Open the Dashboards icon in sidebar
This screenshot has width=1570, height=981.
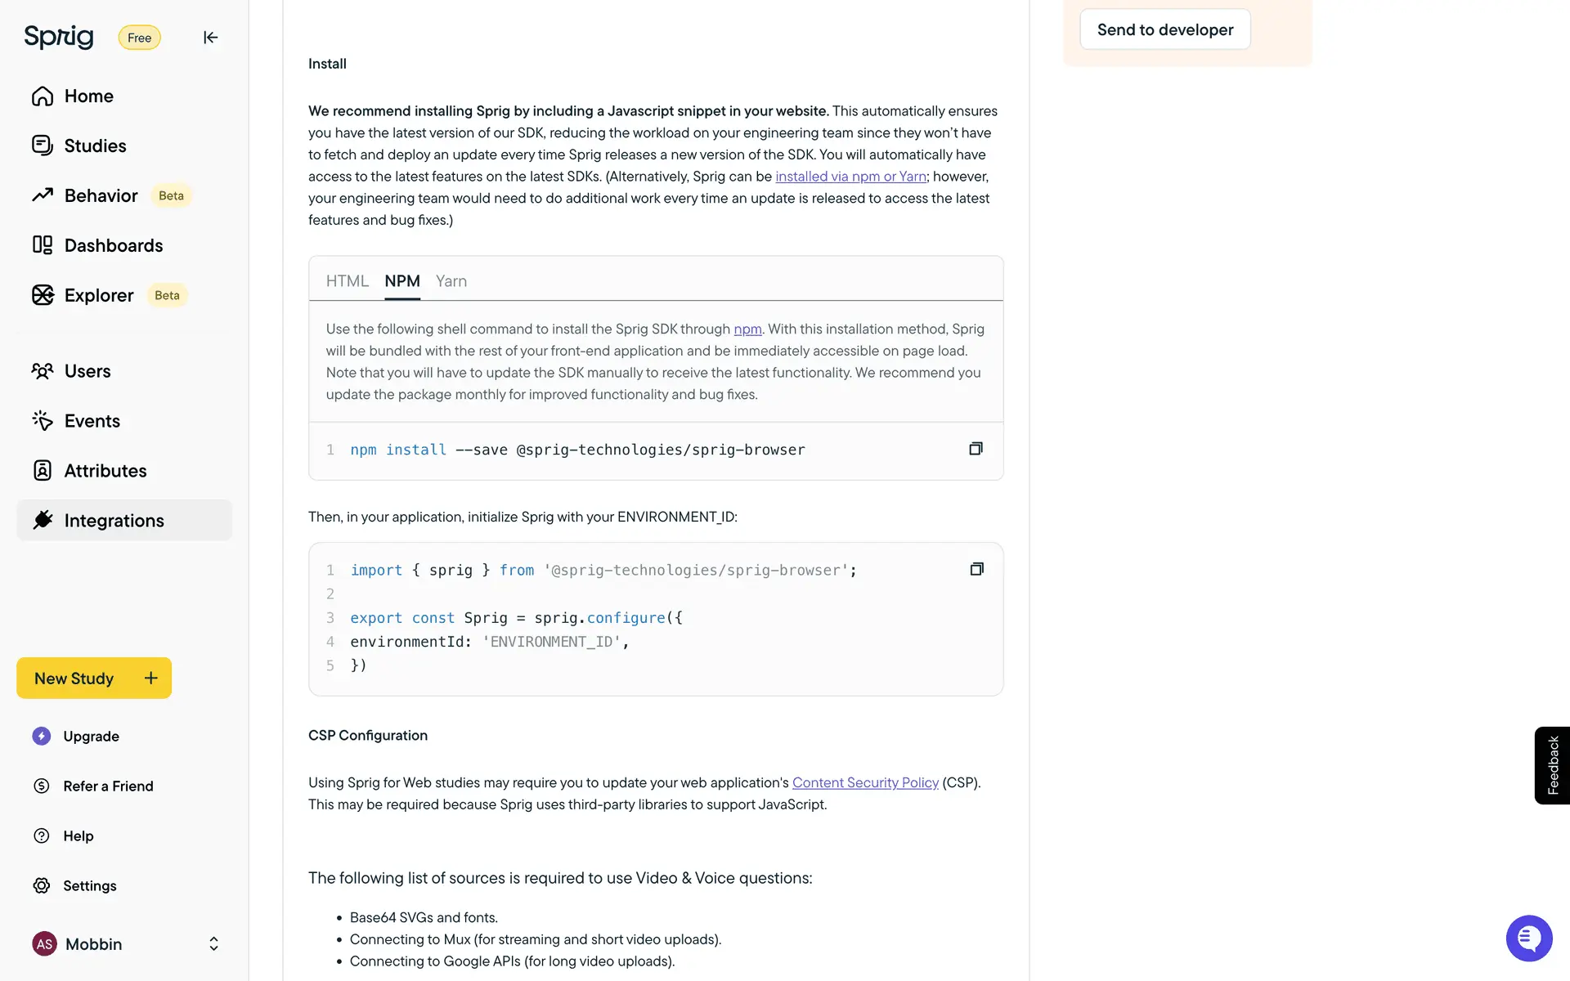click(x=43, y=245)
